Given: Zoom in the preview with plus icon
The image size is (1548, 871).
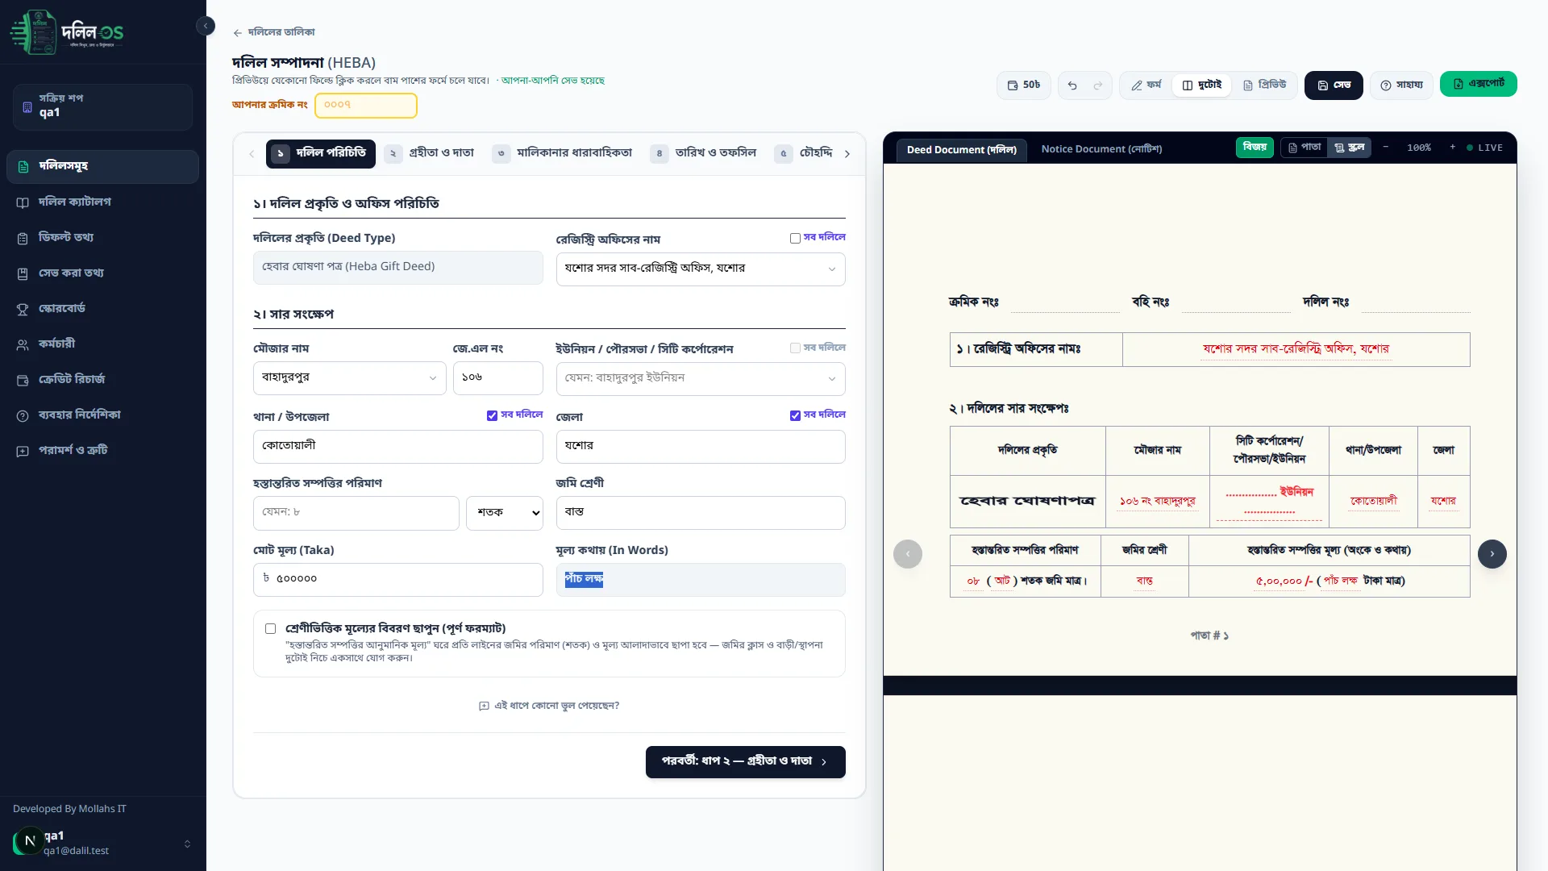Looking at the screenshot, I should point(1452,148).
